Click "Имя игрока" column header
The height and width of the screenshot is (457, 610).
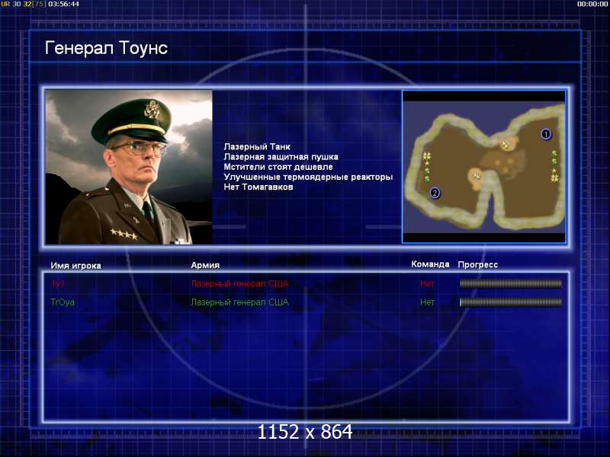pos(75,266)
